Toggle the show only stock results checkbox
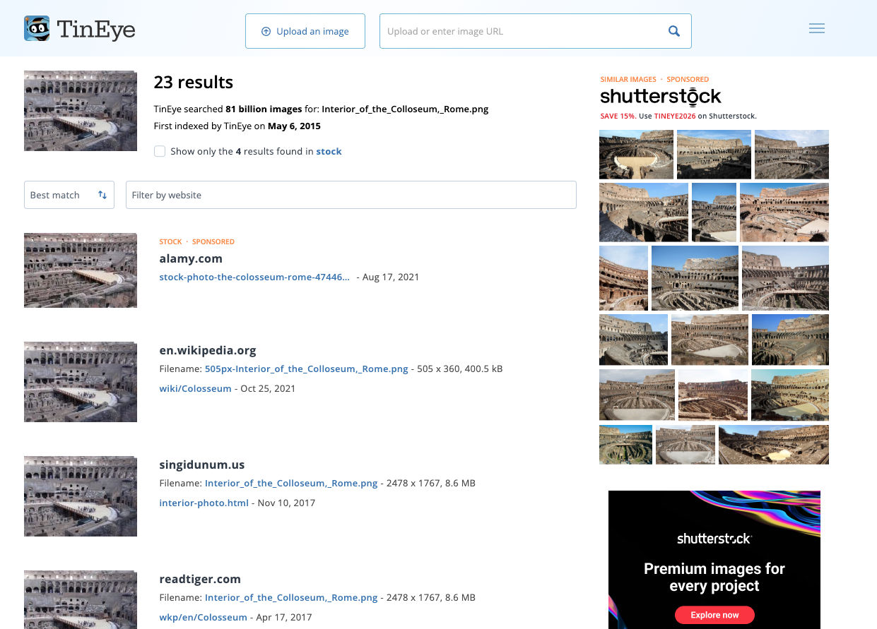The height and width of the screenshot is (629, 877). tap(160, 151)
